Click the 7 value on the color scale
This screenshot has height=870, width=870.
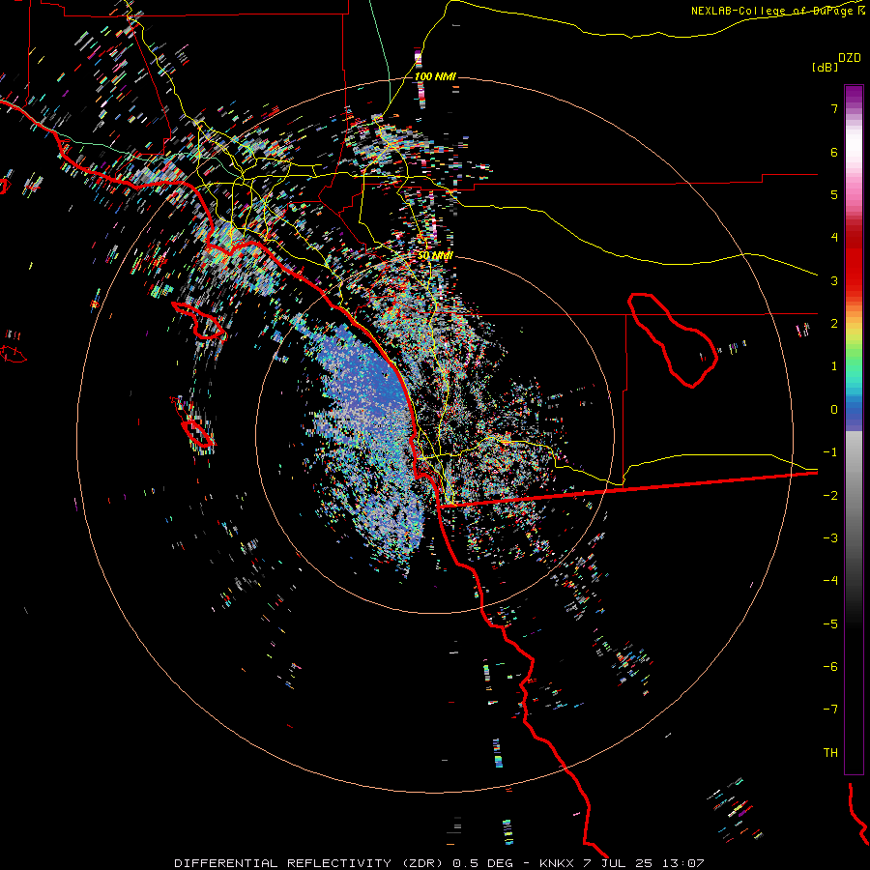[x=834, y=108]
